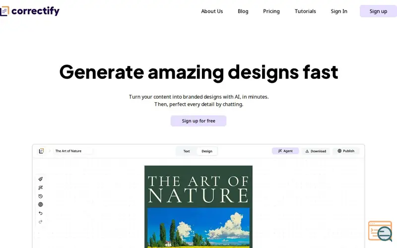This screenshot has height=248, width=397.
Task: Go to the About Us page
Action: [x=212, y=11]
